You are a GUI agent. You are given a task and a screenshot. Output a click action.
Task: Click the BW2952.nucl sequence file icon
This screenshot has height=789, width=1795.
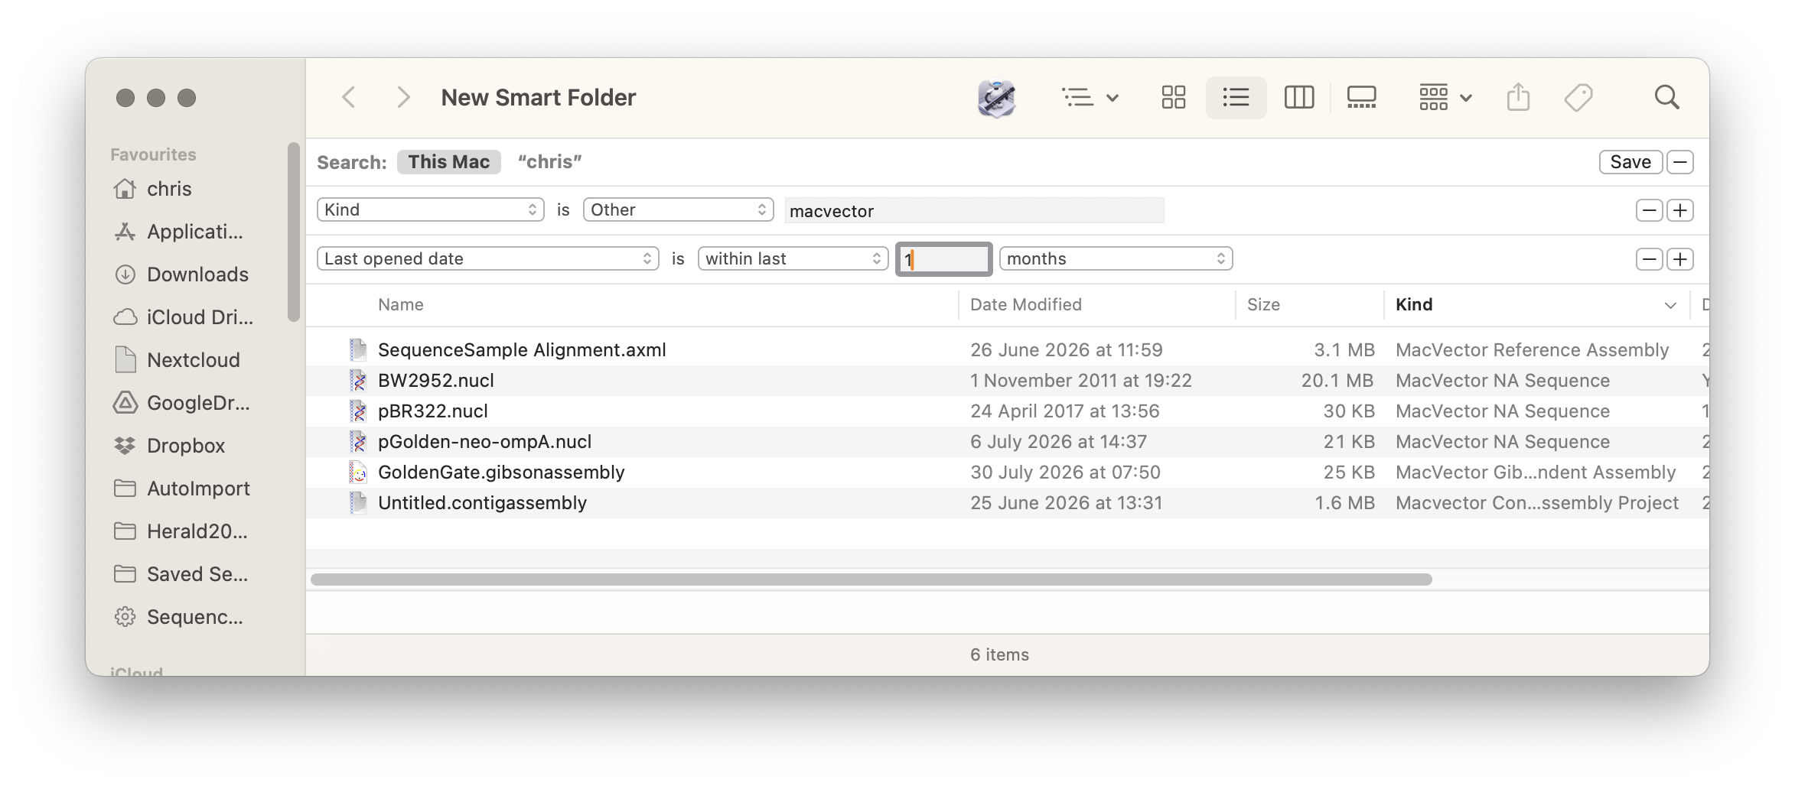358,381
